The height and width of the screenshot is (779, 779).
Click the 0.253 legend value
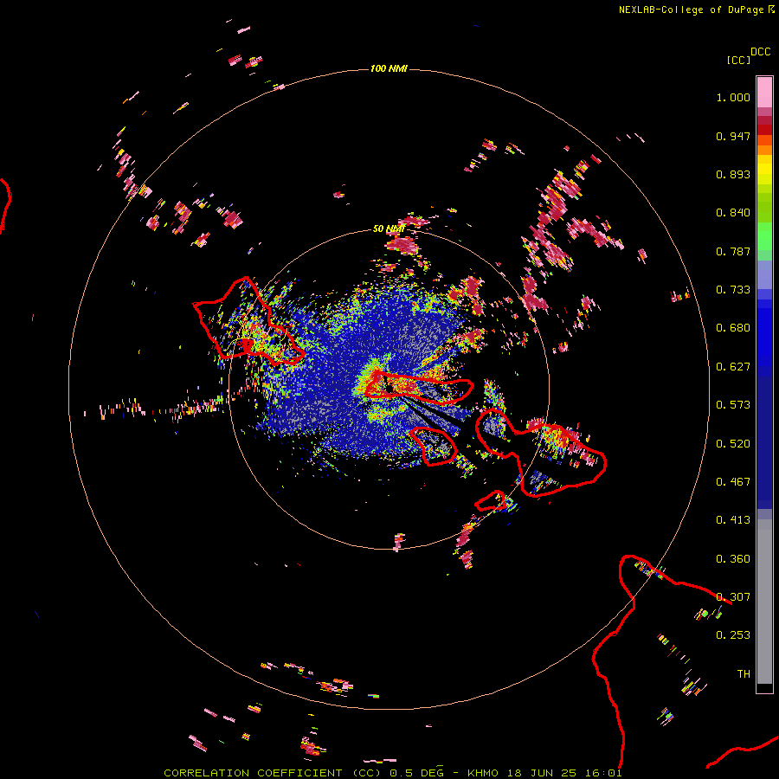point(733,635)
